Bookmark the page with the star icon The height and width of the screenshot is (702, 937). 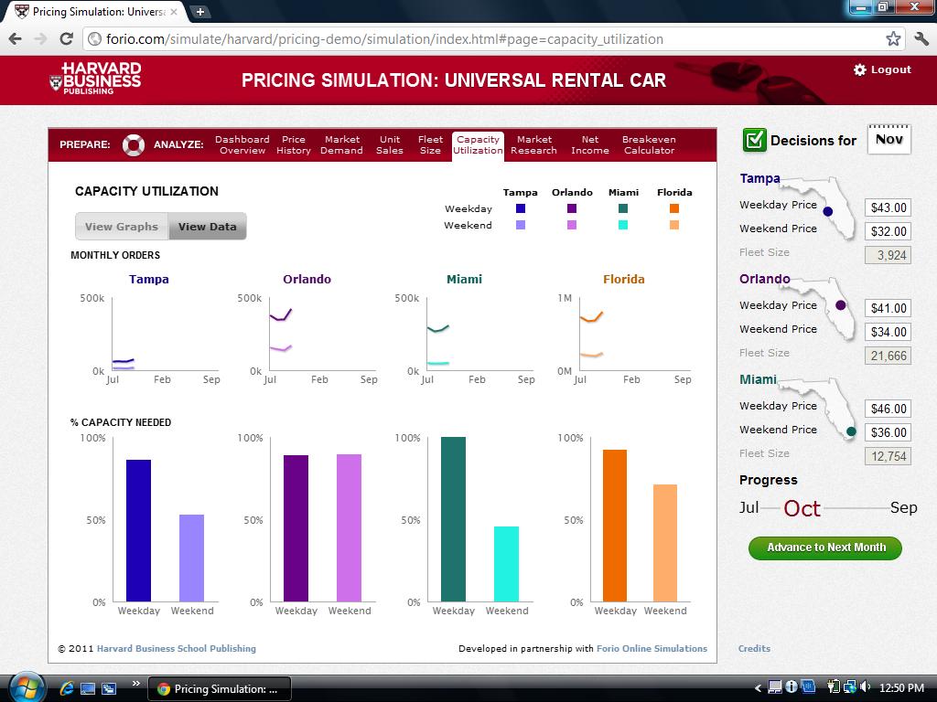pyautogui.click(x=893, y=39)
